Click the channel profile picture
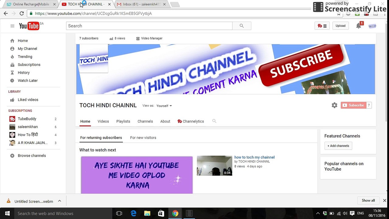The image size is (389, 219). point(94,58)
